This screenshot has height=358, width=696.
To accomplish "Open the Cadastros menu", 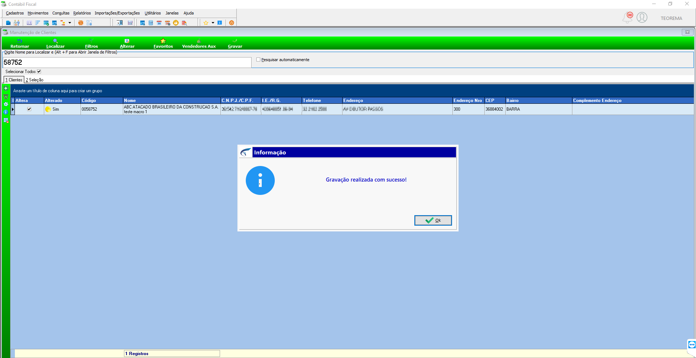I will (x=15, y=13).
